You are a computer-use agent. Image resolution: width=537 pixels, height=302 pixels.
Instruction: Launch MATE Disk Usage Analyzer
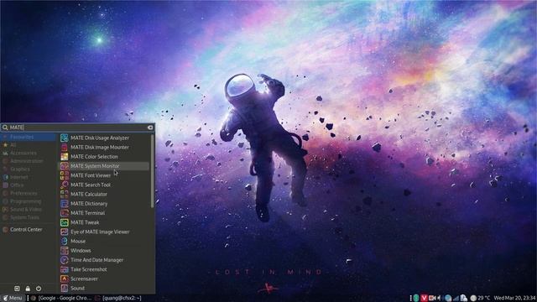104,138
